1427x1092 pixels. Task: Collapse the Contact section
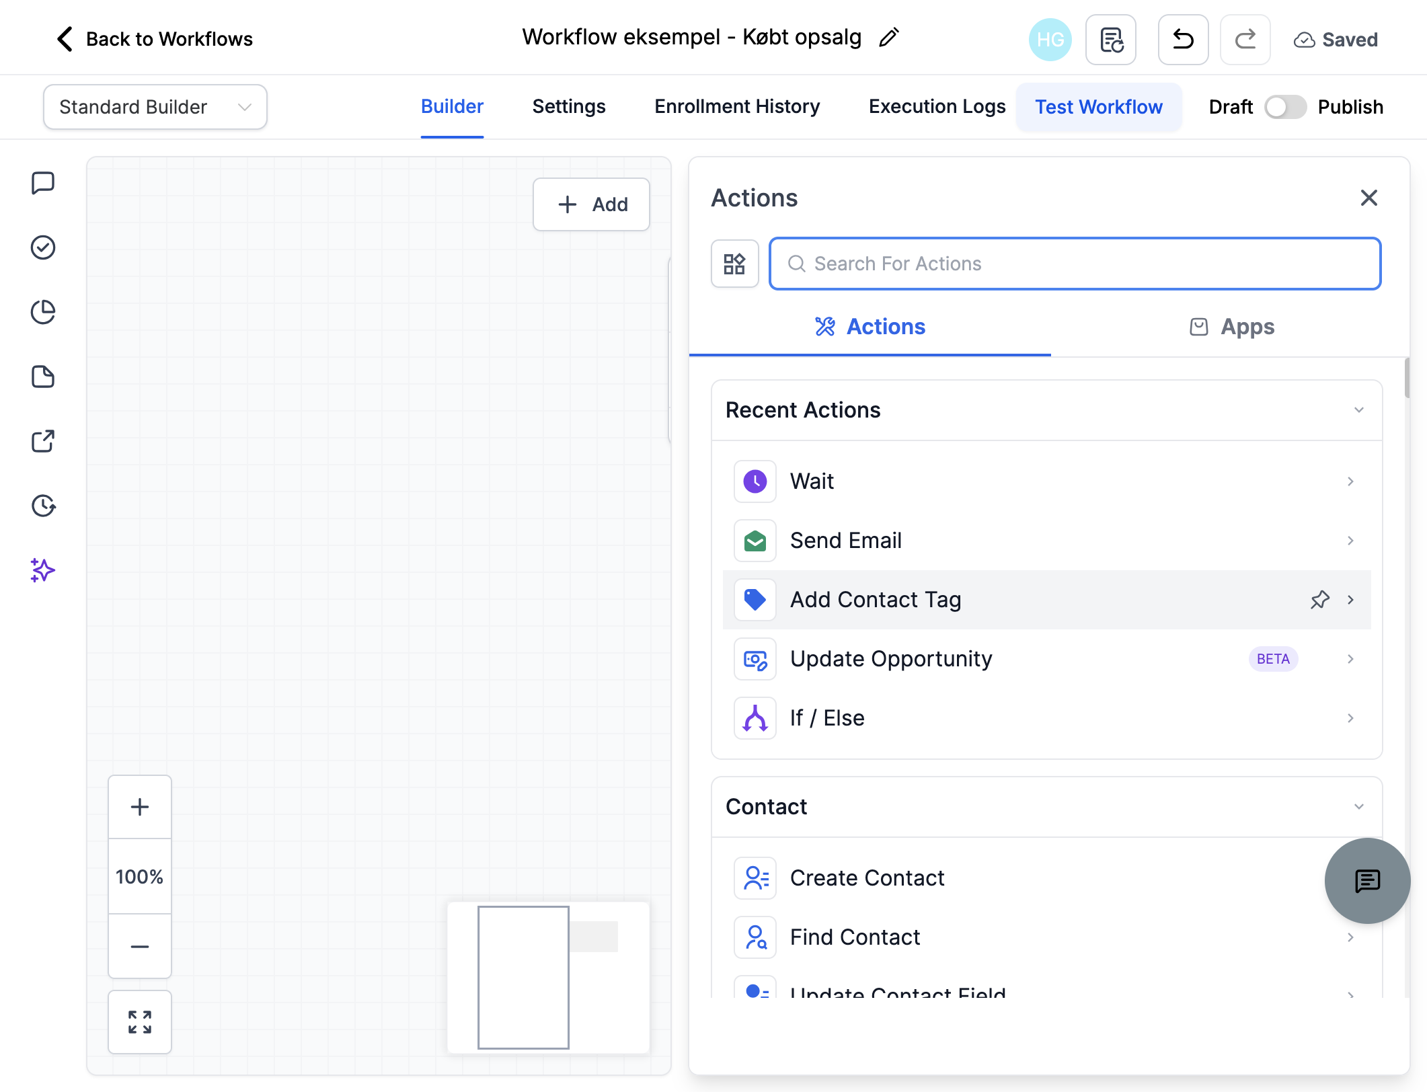(x=1358, y=807)
